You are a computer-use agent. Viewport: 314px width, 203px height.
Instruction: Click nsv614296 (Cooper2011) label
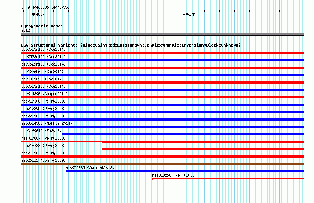pyautogui.click(x=44, y=94)
